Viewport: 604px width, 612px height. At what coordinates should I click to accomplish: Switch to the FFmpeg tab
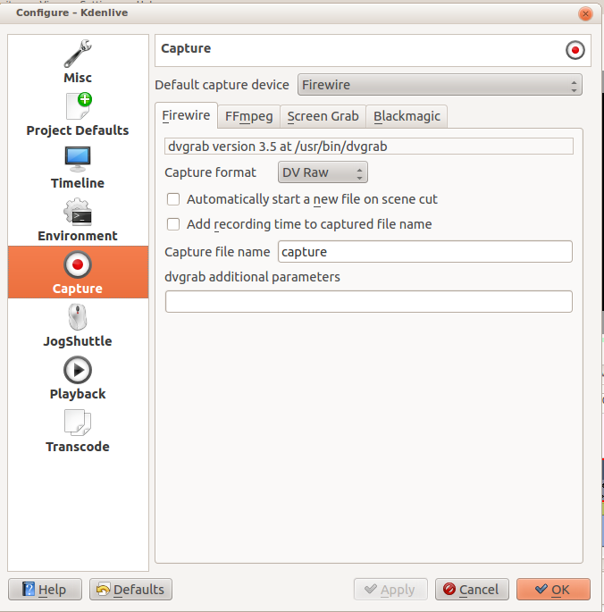coord(248,116)
